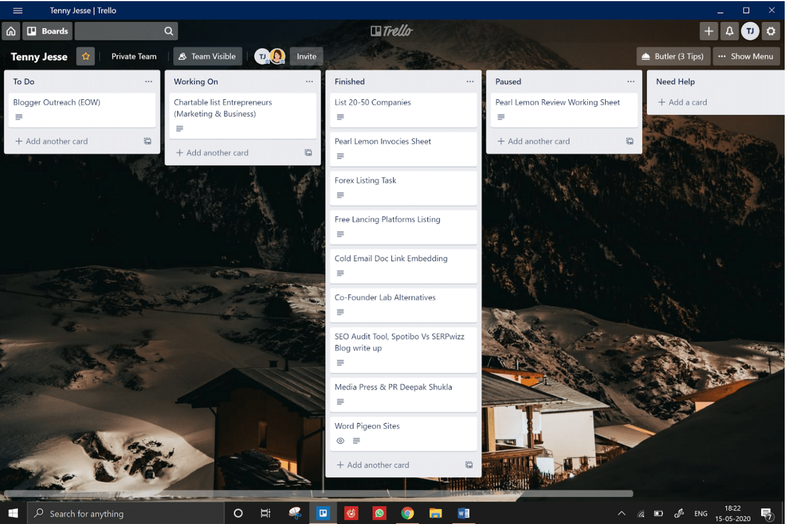Open the Pearl Lemon Invocies Sheet card
This screenshot has height=524, width=787.
point(404,149)
